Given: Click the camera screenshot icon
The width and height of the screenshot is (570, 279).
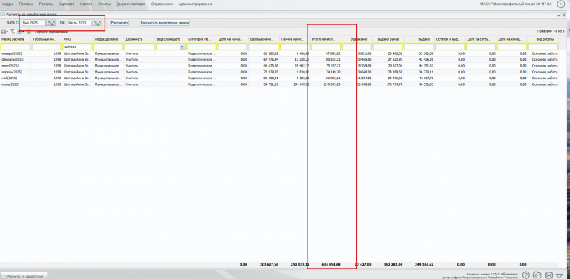Looking at the screenshot, I should [x=537, y=275].
